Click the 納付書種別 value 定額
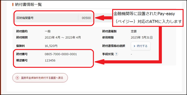 point(134,31)
